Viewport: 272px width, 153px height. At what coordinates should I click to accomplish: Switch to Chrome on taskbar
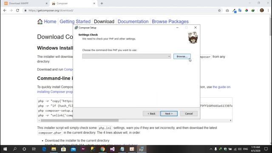pos(102,149)
